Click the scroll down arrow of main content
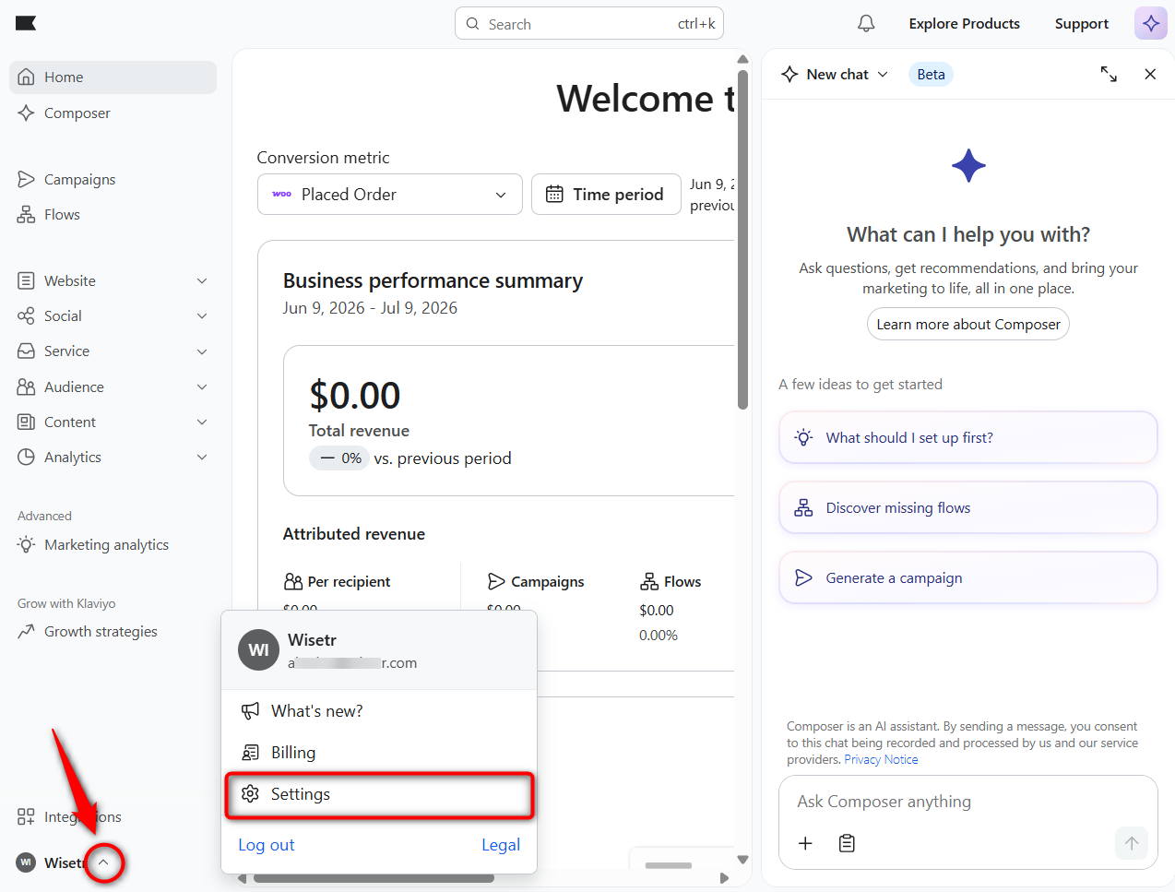The height and width of the screenshot is (892, 1175). 743,860
